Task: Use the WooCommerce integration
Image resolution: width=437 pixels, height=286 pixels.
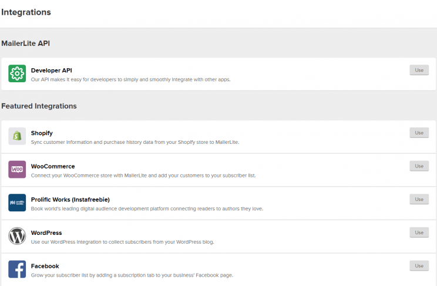Action: tap(419, 166)
